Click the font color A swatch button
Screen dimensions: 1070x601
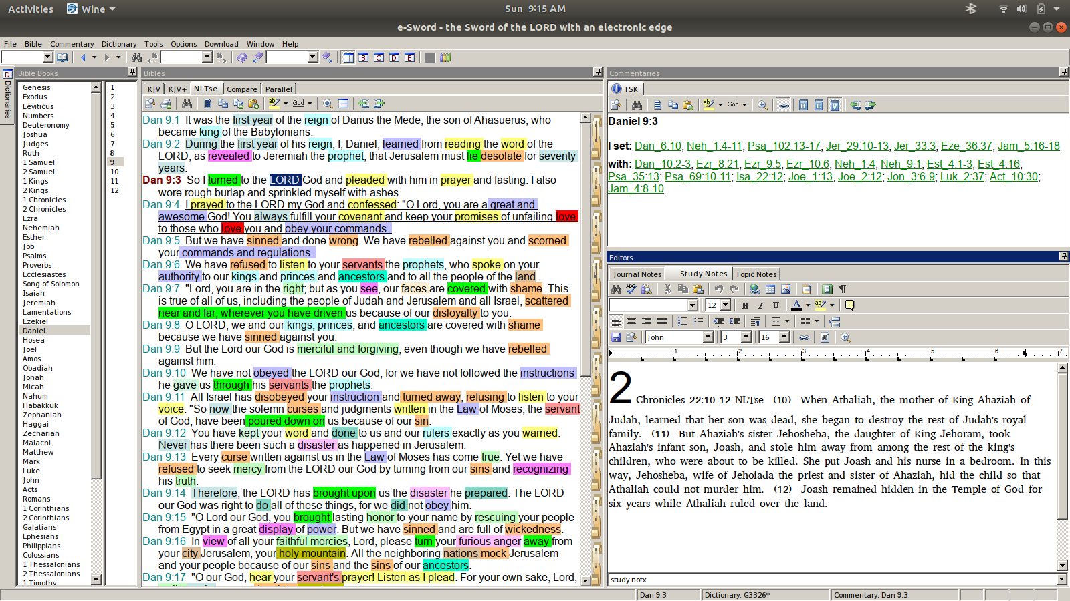click(796, 305)
